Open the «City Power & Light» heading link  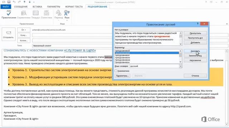pyautogui.click(x=80, y=50)
